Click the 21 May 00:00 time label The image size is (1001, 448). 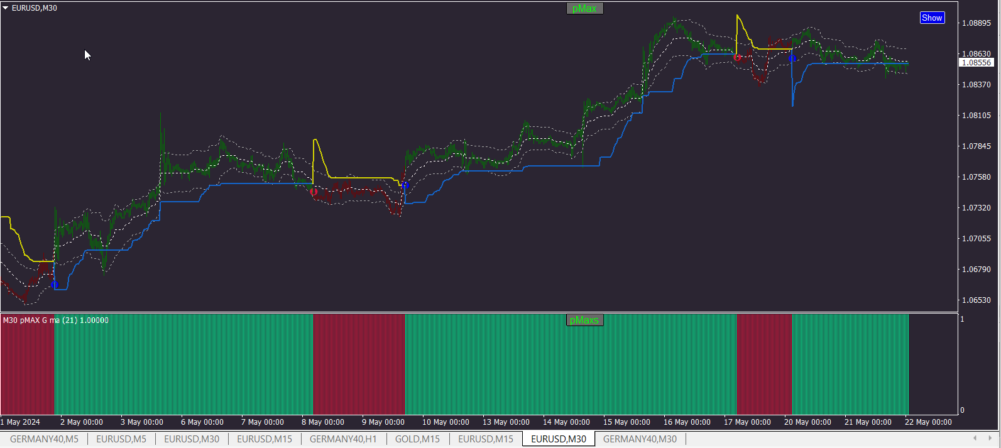[868, 422]
